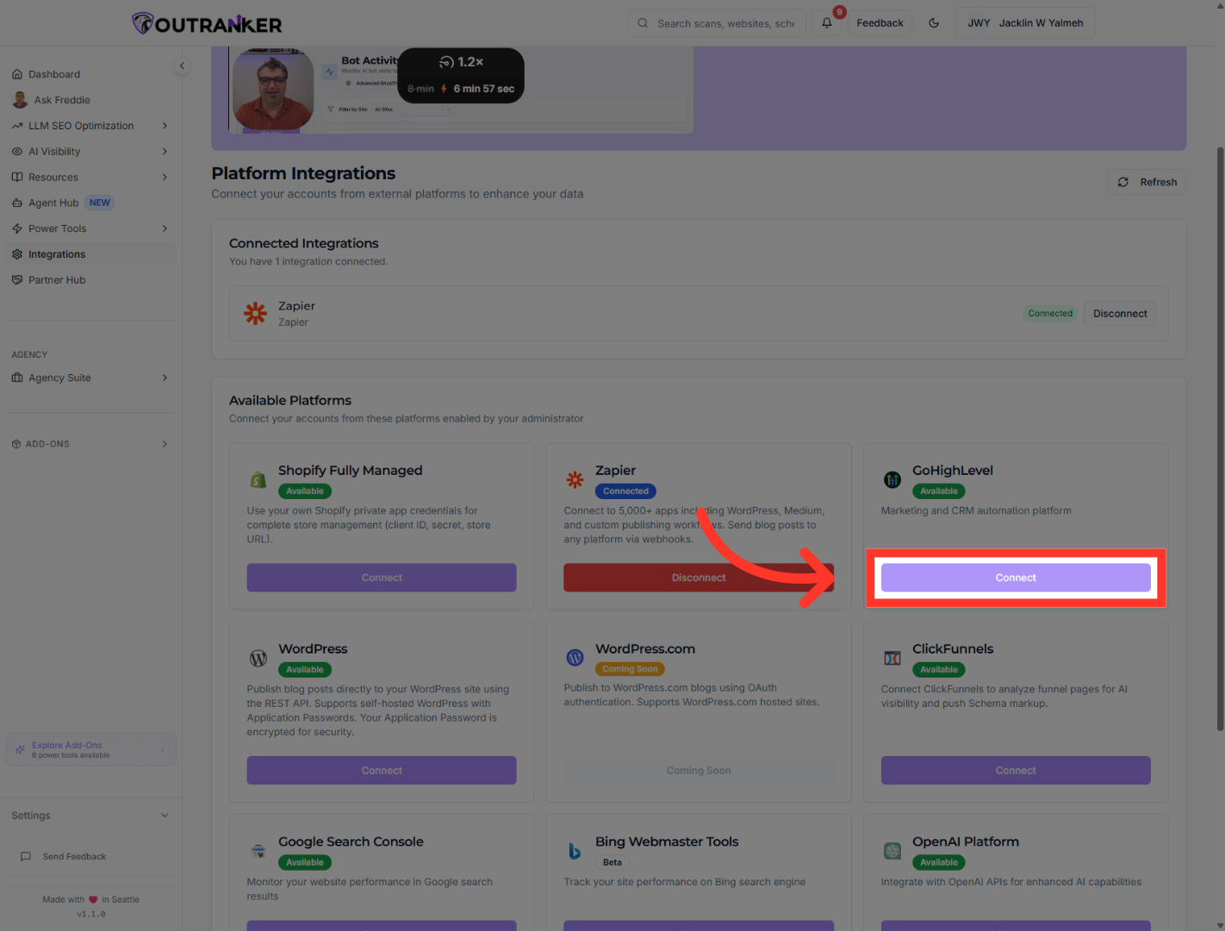Click the OpenAI Platform logo icon

pos(892,852)
